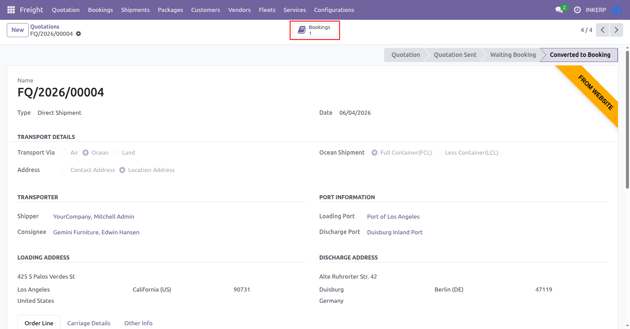Go to previous record arrow
This screenshot has width=630, height=329.
(603, 30)
